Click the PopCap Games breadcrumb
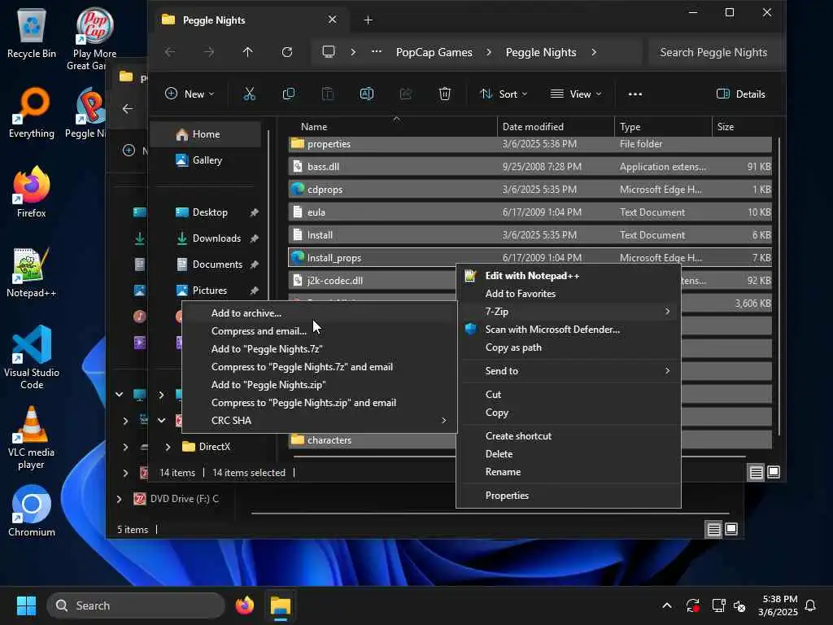833x625 pixels. 434,52
